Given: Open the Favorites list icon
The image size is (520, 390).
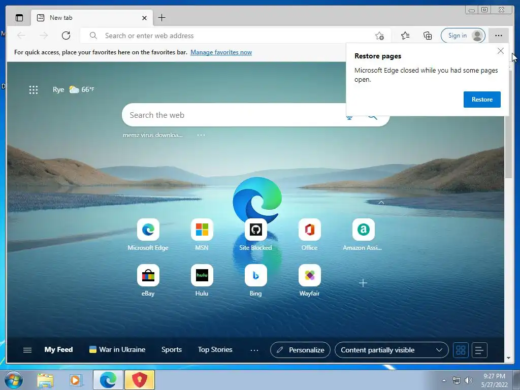Looking at the screenshot, I should [405, 36].
